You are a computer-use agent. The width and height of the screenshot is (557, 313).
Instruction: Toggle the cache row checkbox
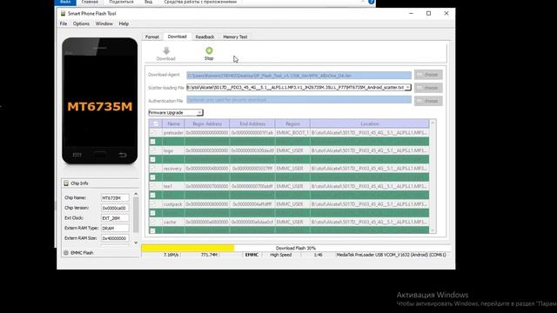[153, 222]
